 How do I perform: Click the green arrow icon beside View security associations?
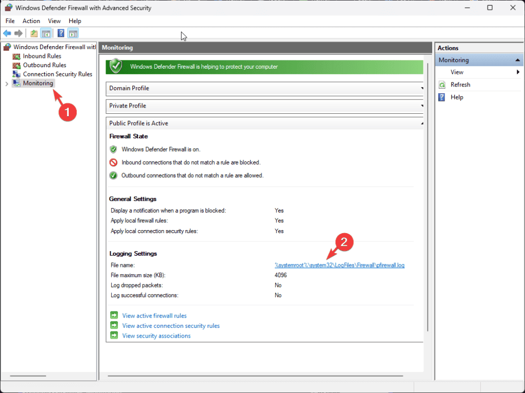(114, 336)
